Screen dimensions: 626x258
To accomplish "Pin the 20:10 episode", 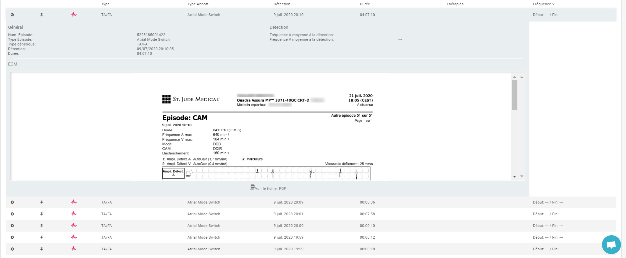I will 41,15.
